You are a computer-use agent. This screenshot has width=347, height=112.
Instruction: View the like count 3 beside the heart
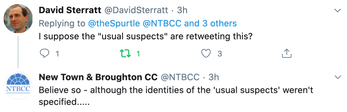pos(219,54)
